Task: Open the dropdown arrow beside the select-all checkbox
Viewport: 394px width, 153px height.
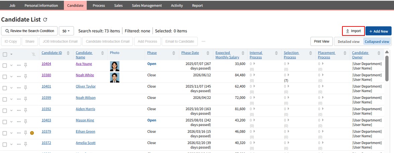Action: point(11,54)
